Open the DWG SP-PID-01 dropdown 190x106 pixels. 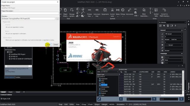click(x=107, y=72)
